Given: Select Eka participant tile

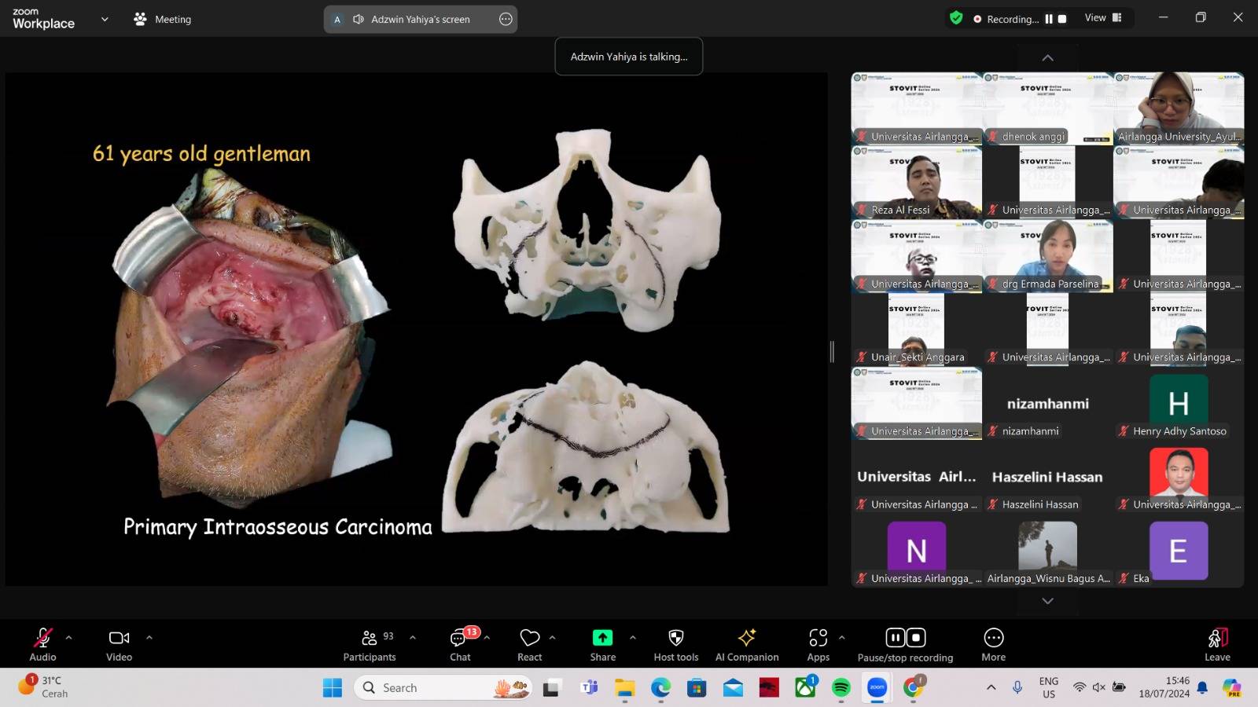Looking at the screenshot, I should click(1179, 551).
